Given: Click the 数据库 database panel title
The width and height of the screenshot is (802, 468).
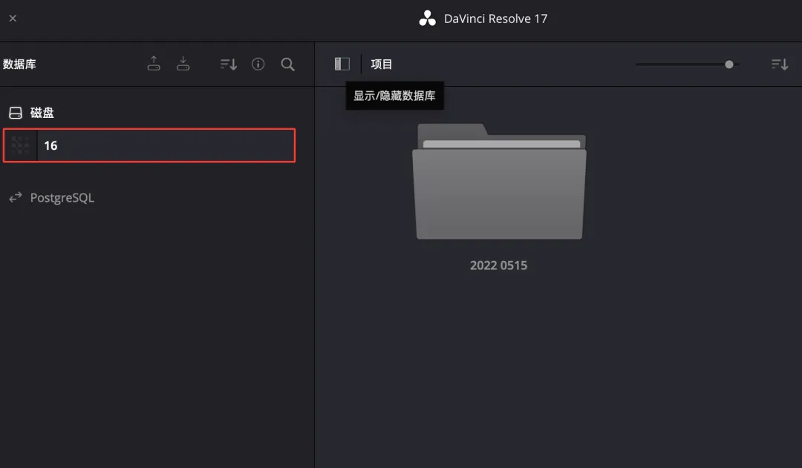Looking at the screenshot, I should tap(19, 65).
